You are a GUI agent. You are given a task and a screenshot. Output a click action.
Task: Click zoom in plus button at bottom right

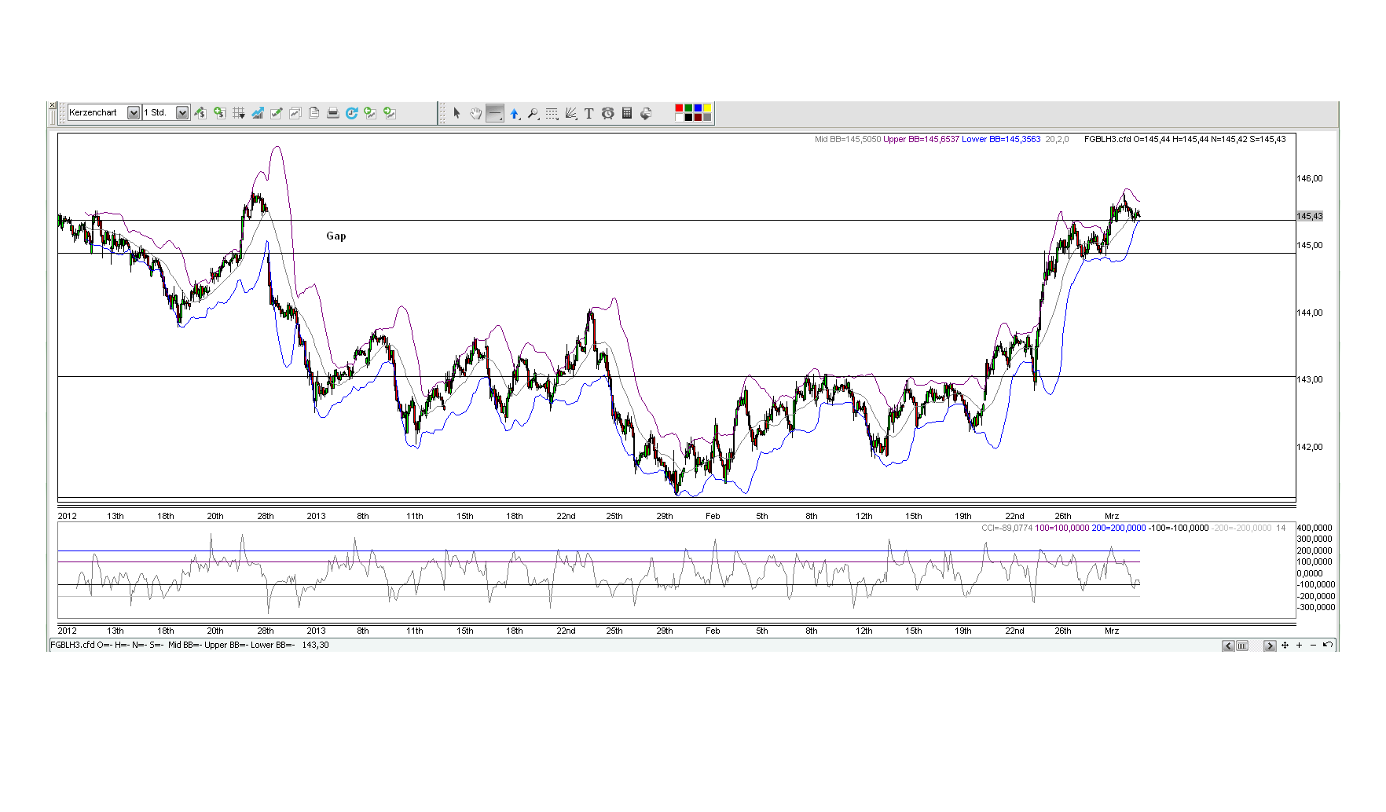click(x=1300, y=646)
